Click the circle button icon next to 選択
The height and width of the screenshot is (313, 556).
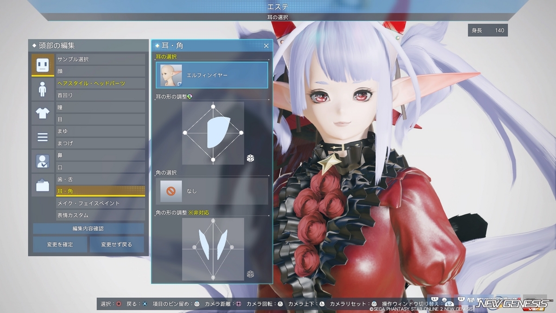(119, 304)
